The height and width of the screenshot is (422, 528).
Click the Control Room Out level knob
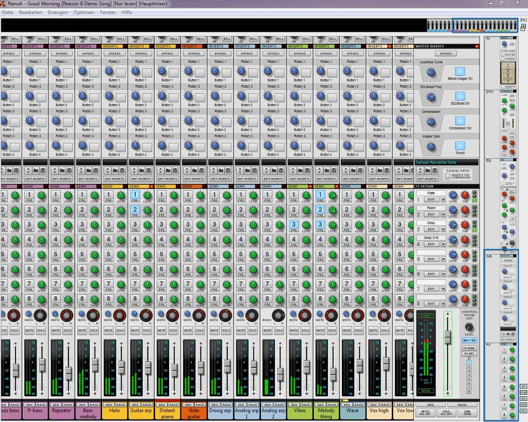469,327
